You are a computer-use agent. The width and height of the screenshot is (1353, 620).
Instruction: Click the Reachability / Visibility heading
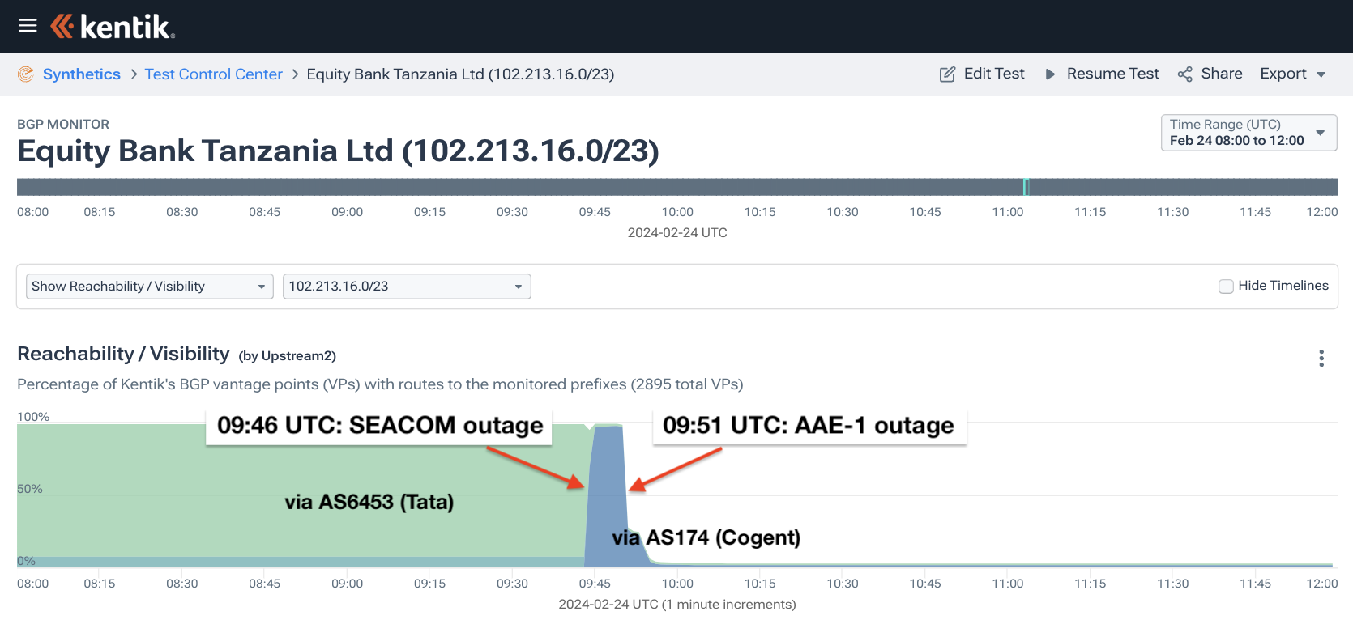[x=123, y=354]
